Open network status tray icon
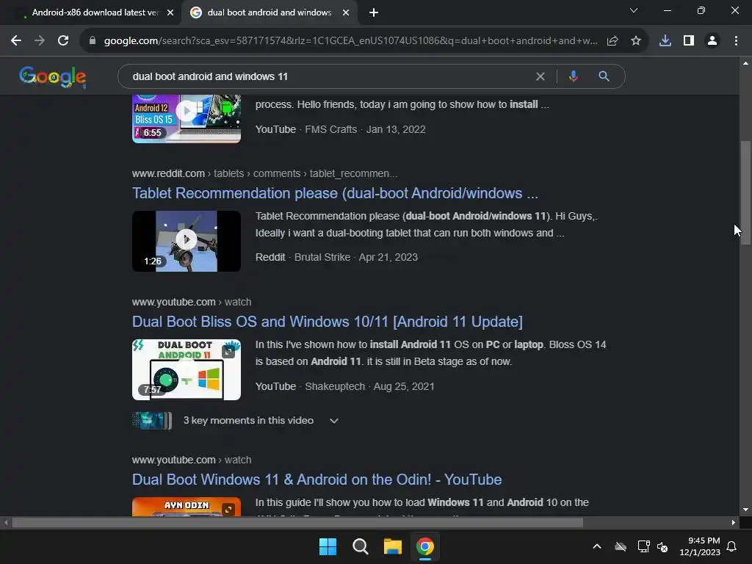752x564 pixels. pyautogui.click(x=643, y=546)
